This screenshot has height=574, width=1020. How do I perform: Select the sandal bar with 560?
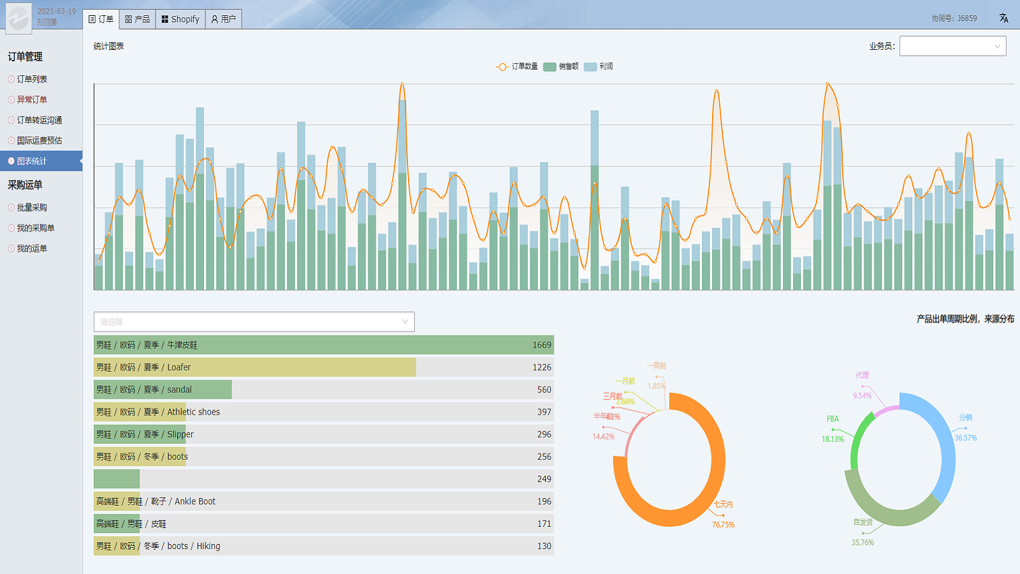tap(324, 390)
